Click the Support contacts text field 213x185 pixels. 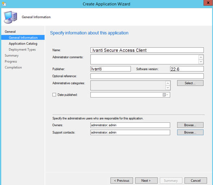pyautogui.click(x=130, y=132)
